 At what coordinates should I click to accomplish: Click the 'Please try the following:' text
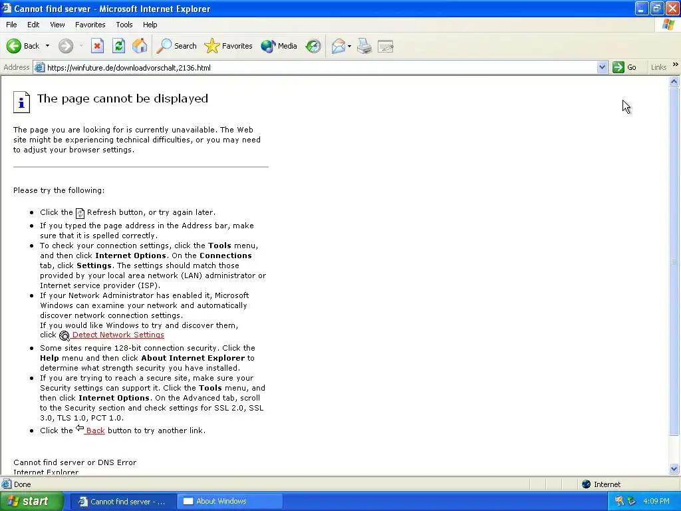click(x=59, y=190)
